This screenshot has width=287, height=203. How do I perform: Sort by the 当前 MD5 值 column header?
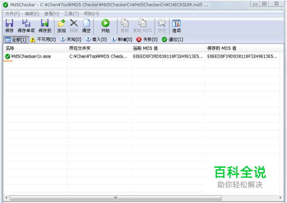168,48
